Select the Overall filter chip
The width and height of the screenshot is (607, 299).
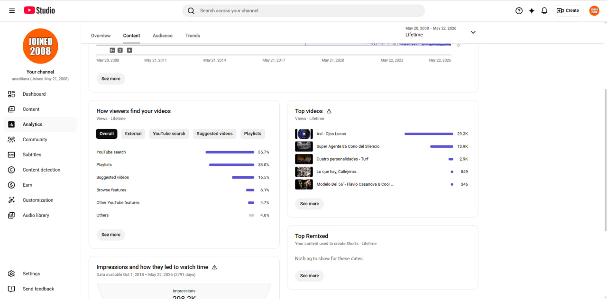[107, 134]
